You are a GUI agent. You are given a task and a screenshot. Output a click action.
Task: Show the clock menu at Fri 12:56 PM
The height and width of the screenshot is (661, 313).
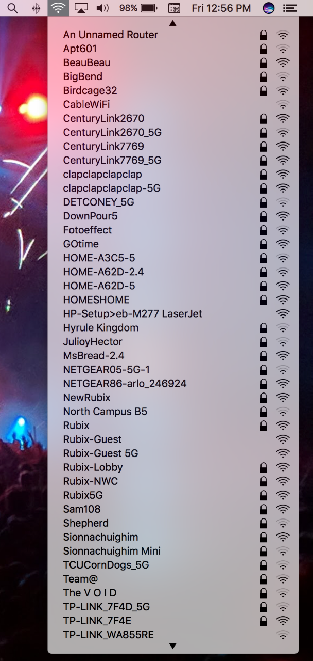221,8
